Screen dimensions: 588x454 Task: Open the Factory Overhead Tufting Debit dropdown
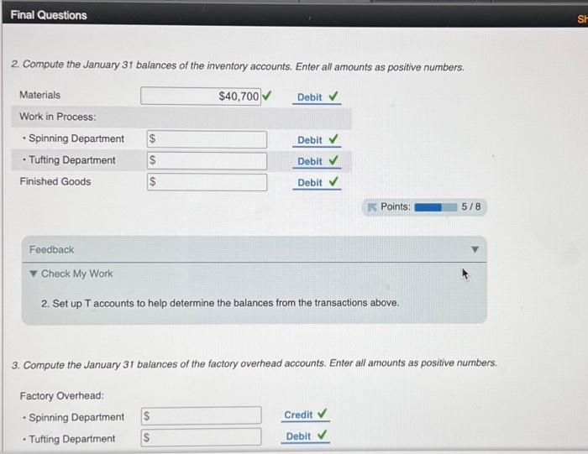305,436
